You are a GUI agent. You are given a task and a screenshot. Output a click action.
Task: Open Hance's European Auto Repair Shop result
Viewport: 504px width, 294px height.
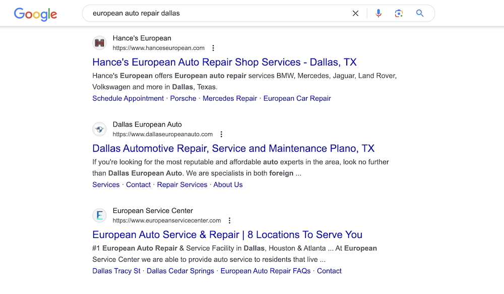point(224,62)
